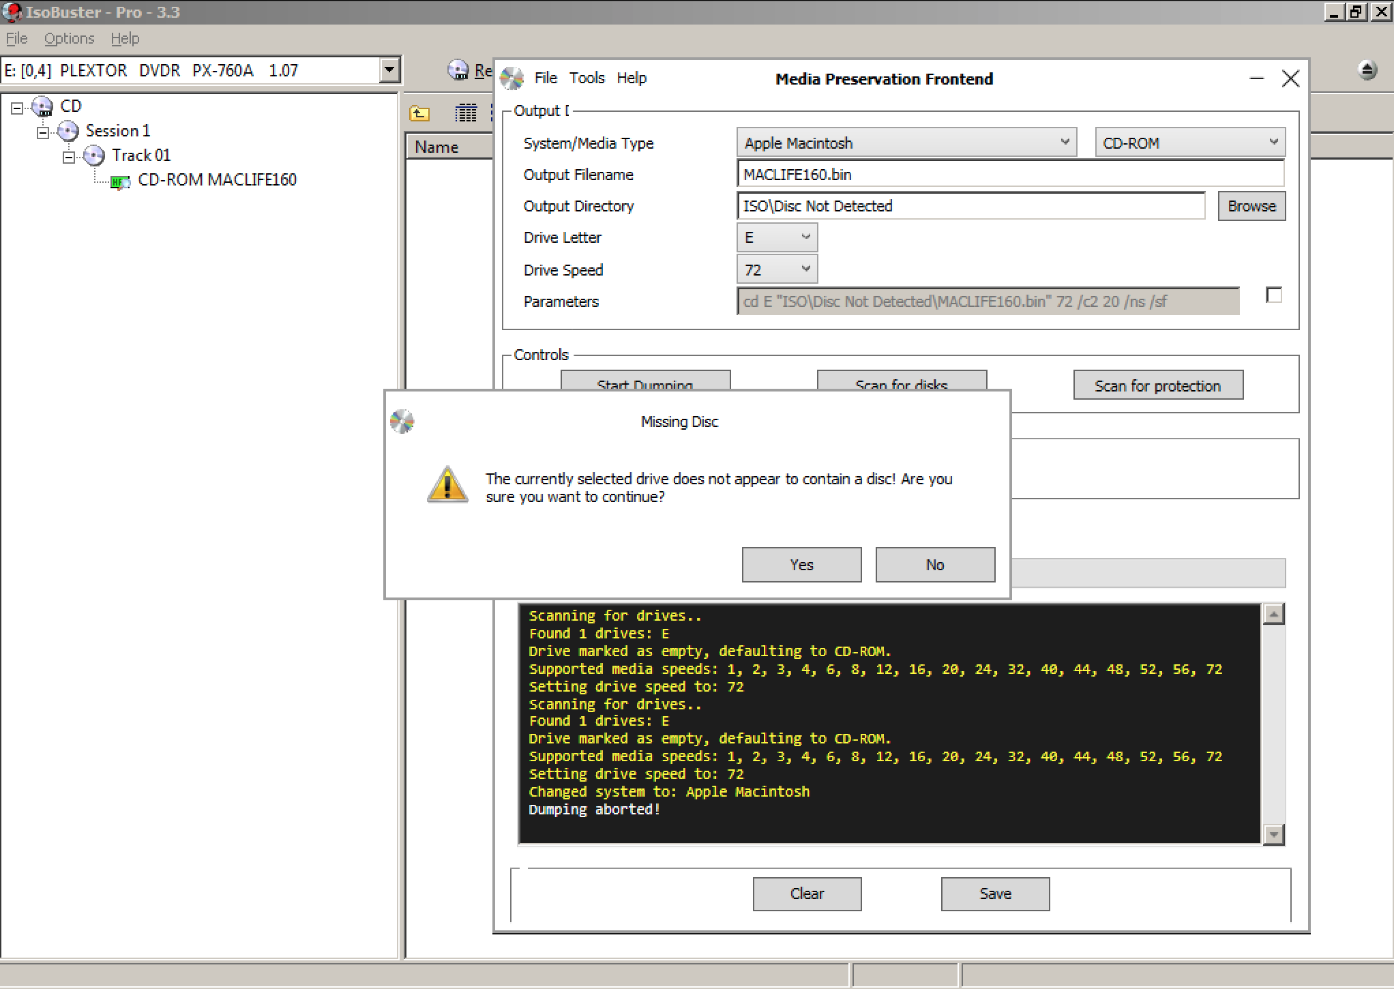Open the Plextor drive selection dropdown
The width and height of the screenshot is (1394, 989).
pos(389,70)
